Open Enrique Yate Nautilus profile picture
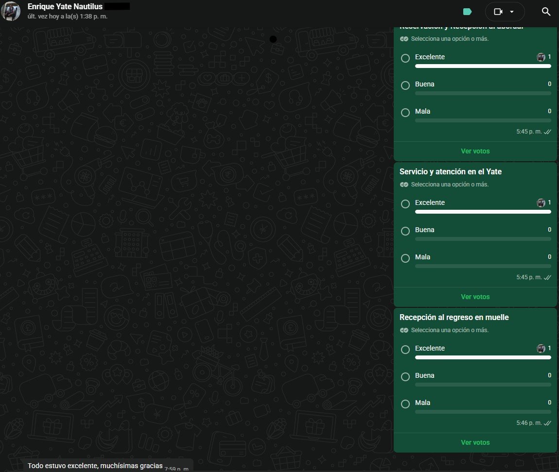 tap(11, 11)
